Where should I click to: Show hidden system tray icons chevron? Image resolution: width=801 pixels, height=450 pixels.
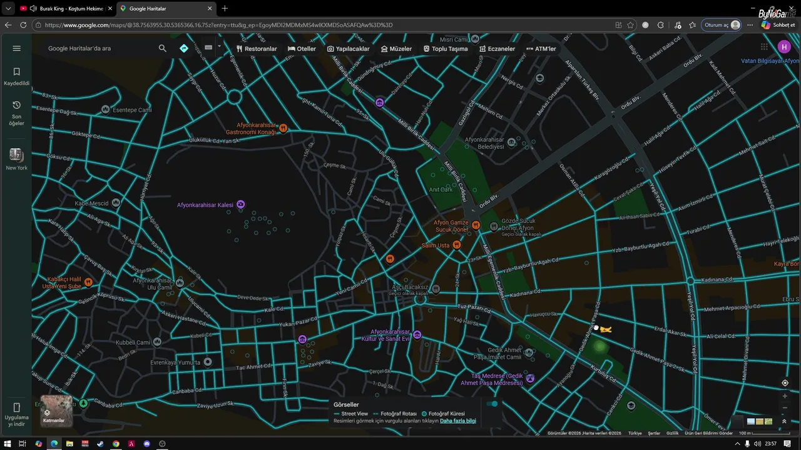click(x=737, y=444)
